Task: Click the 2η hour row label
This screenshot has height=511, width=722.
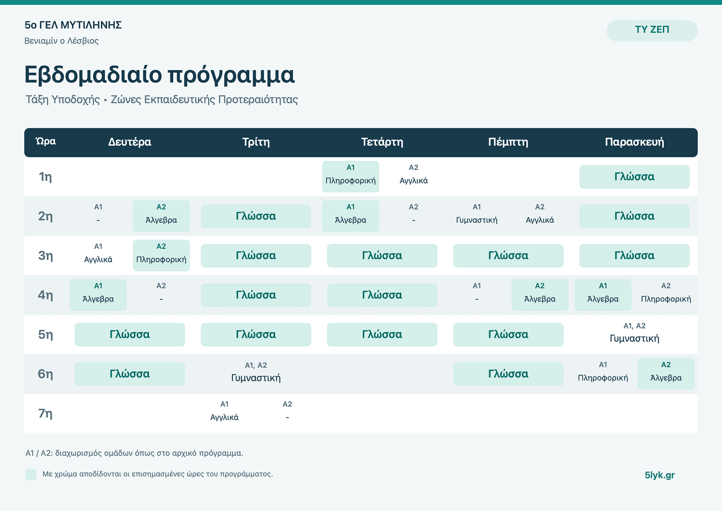Action: click(45, 216)
